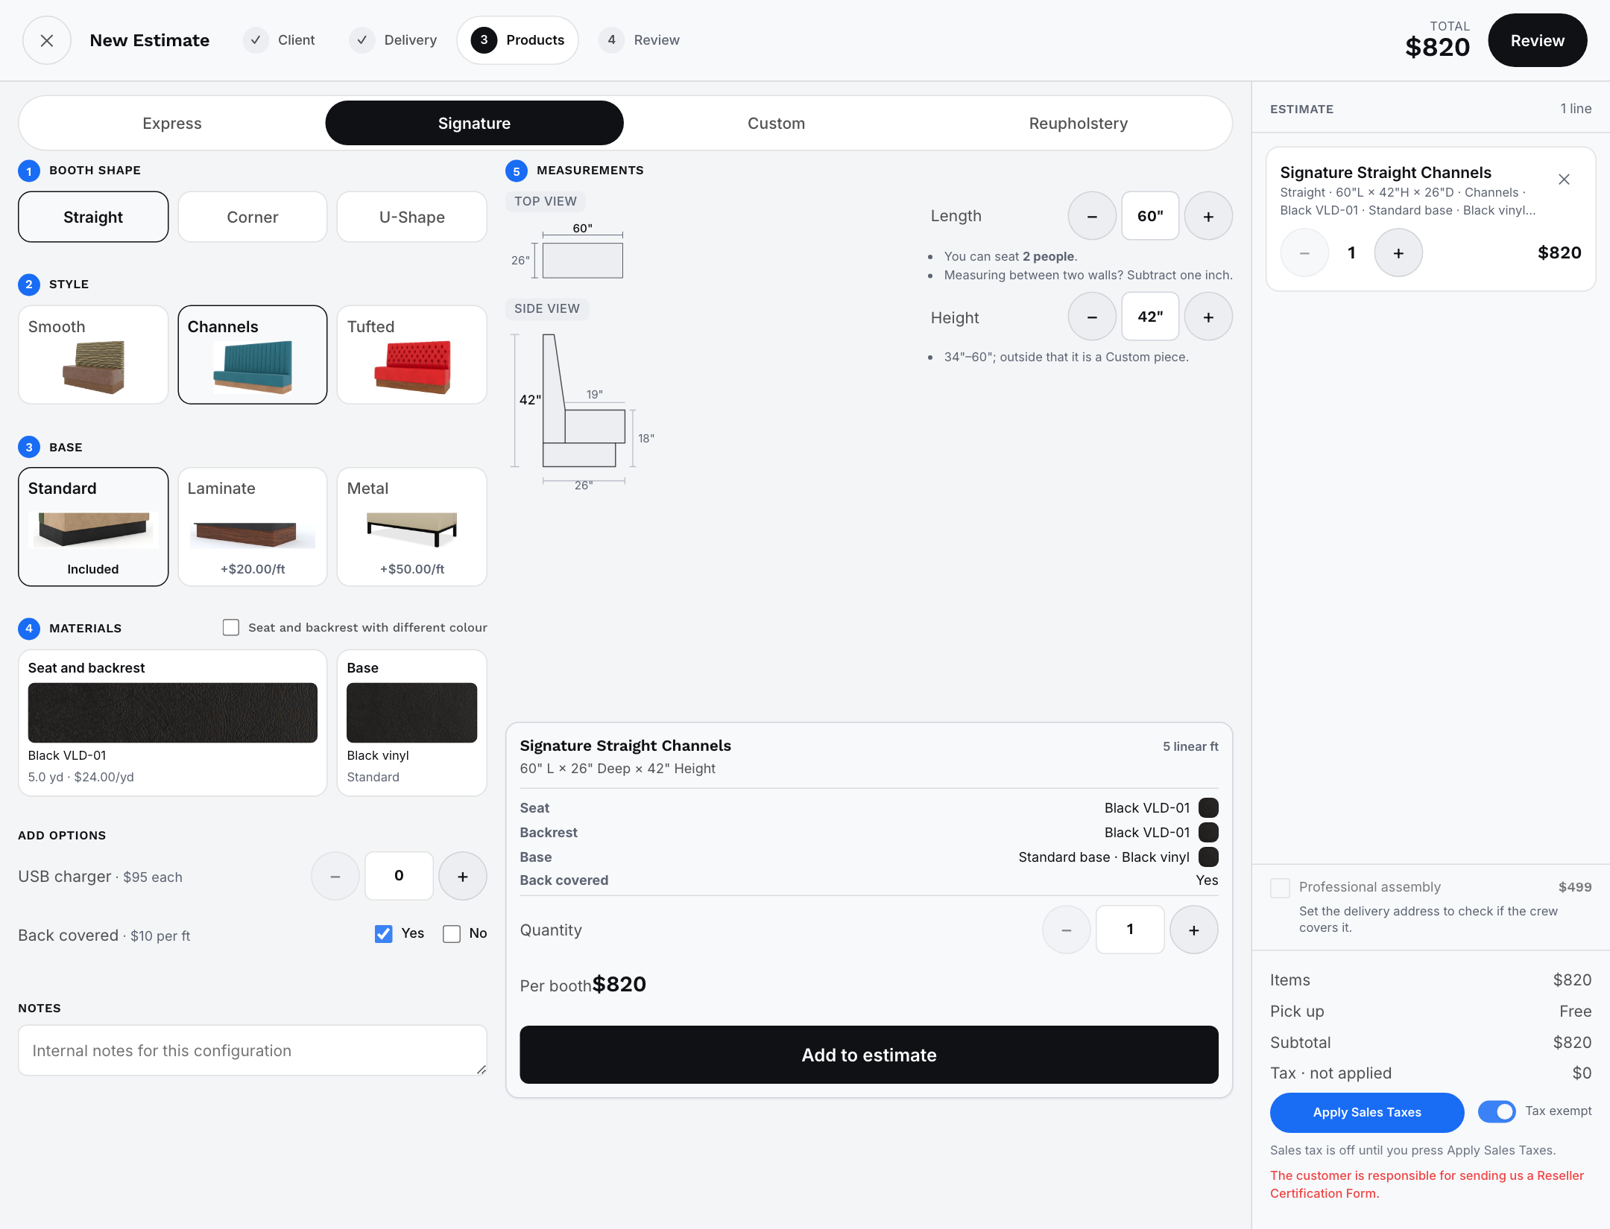Decrease the Length measurement
The width and height of the screenshot is (1610, 1229).
pos(1092,216)
